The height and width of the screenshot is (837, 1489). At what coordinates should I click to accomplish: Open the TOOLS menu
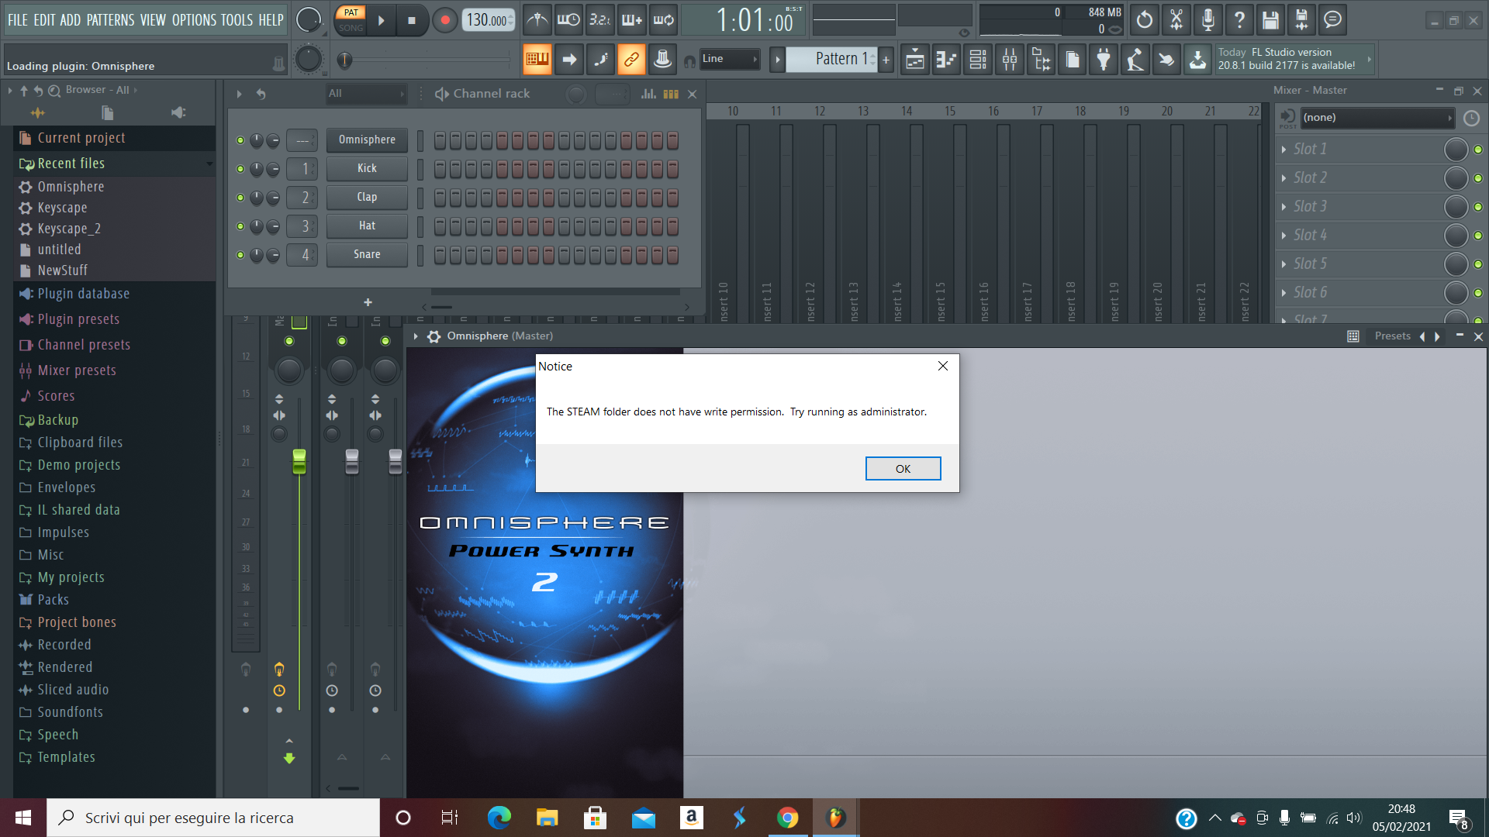(x=237, y=20)
